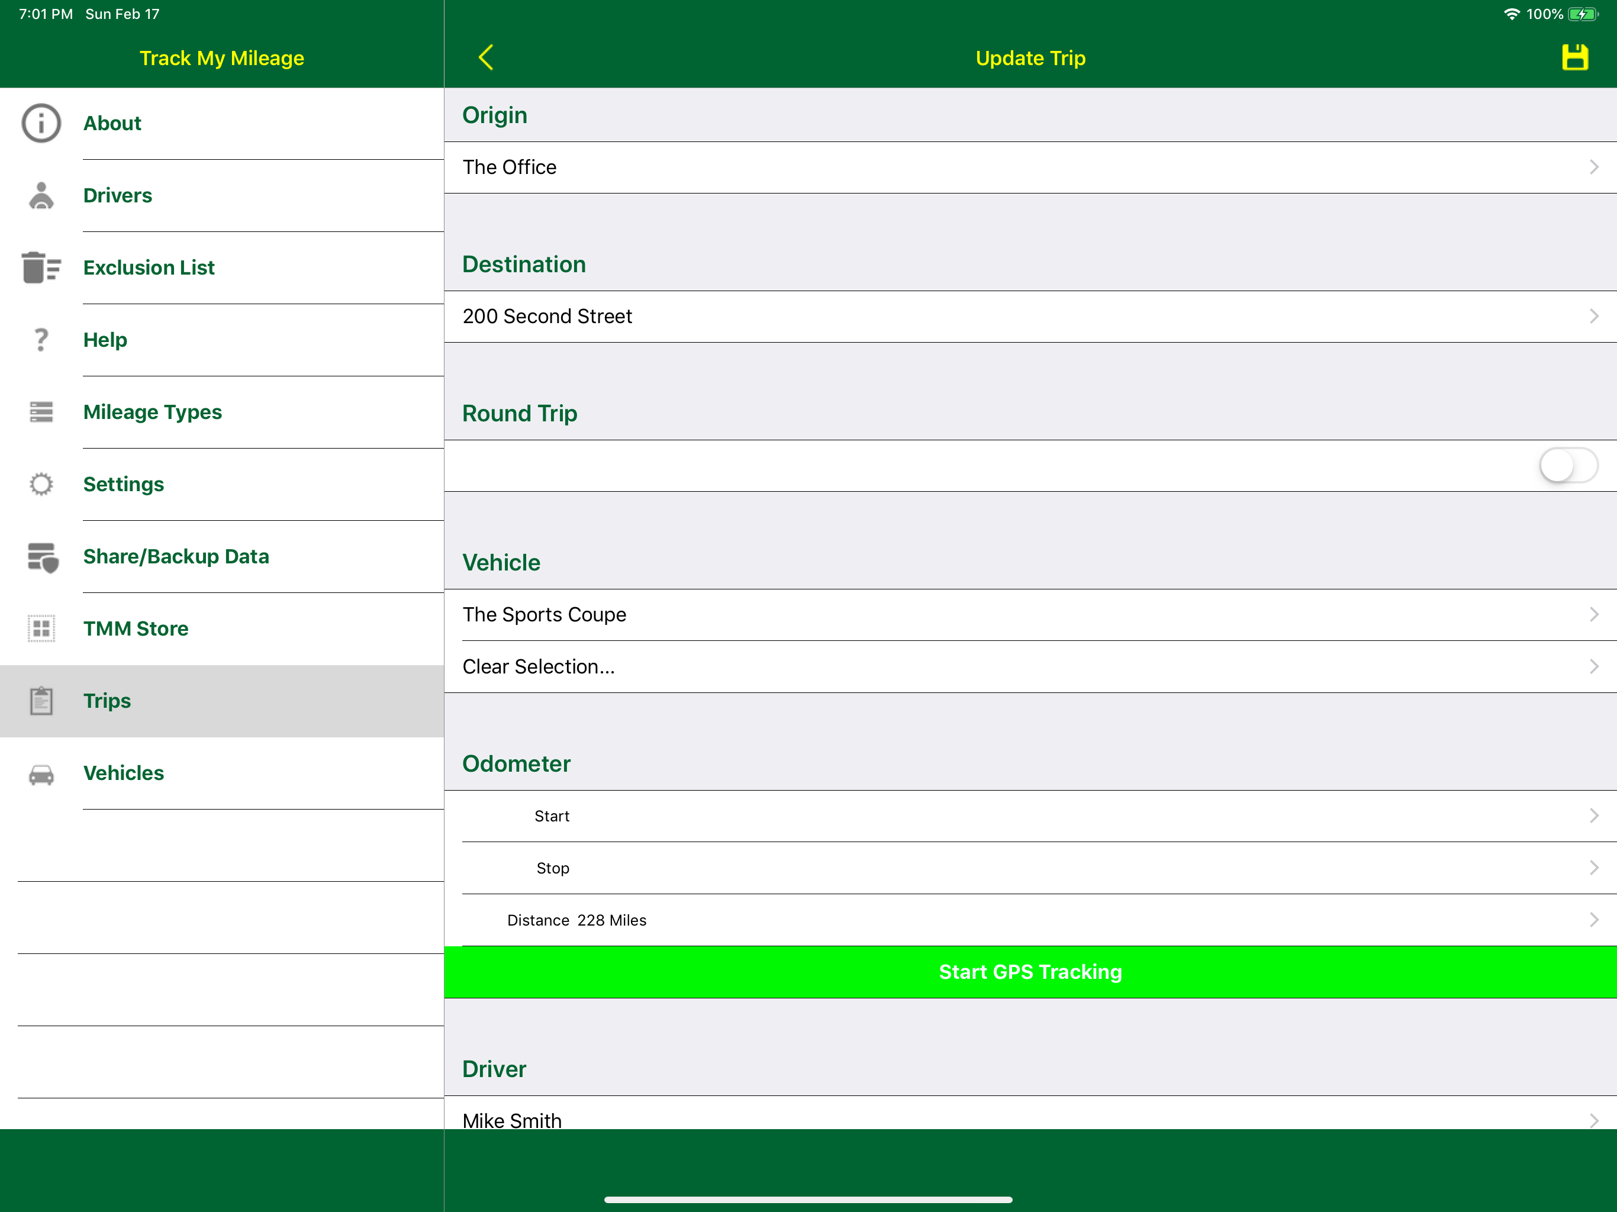Open the Share/Backup Data menu item
The width and height of the screenshot is (1617, 1212).
tap(221, 556)
